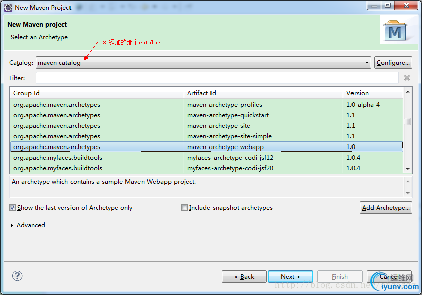The image size is (422, 295).
Task: Click the archetype list scroll-up arrow
Action: coord(408,92)
